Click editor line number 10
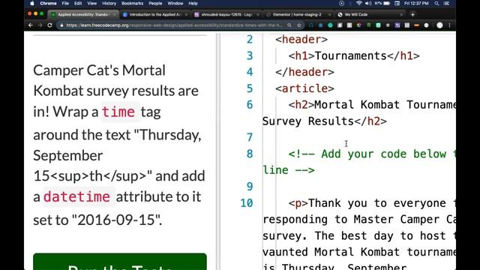The width and height of the screenshot is (480, 270). 247,203
